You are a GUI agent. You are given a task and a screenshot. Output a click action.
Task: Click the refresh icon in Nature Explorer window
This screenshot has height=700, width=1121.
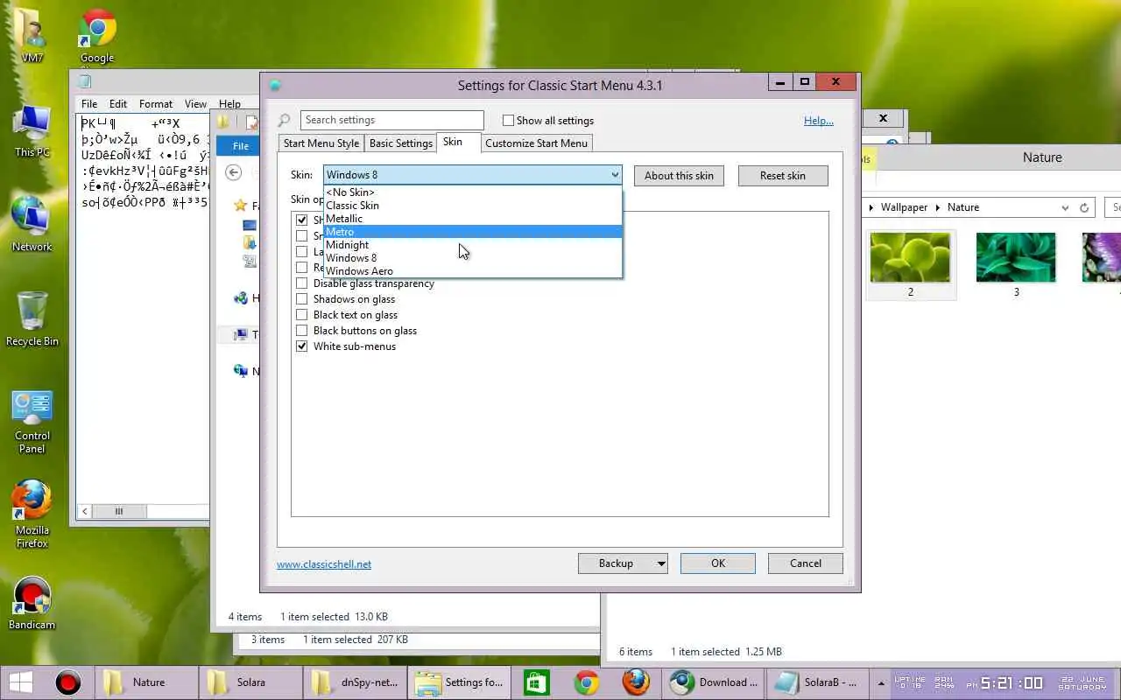tap(1084, 207)
